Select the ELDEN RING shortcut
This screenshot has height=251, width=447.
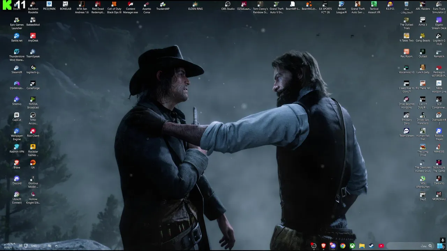click(195, 6)
